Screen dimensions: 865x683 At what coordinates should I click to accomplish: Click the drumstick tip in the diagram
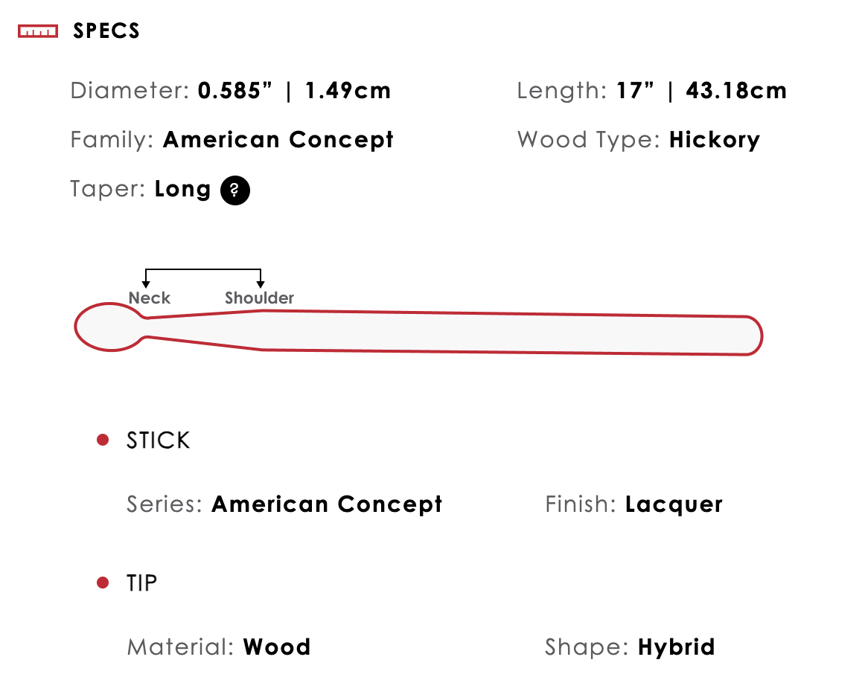point(108,327)
